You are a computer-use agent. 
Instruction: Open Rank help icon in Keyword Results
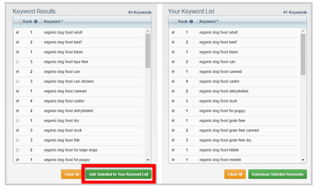36,21
